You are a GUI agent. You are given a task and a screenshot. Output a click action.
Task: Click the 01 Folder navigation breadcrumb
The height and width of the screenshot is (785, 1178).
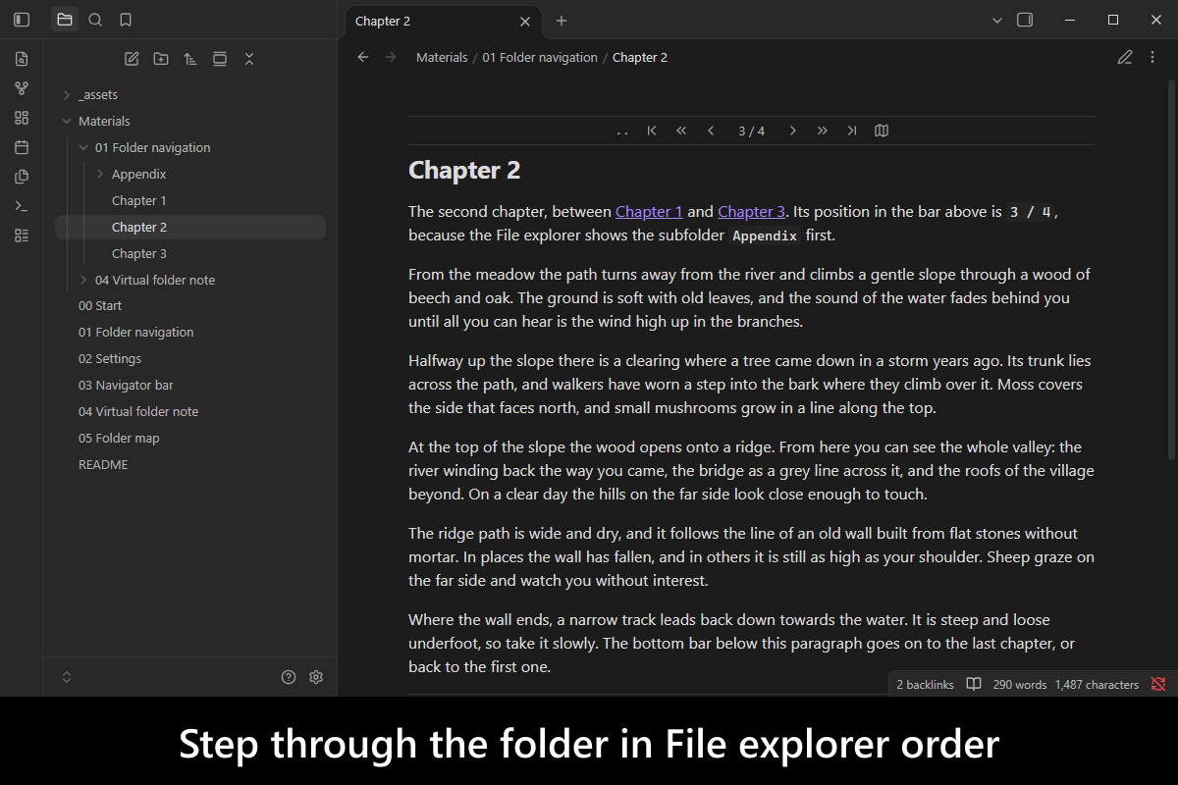click(x=540, y=57)
